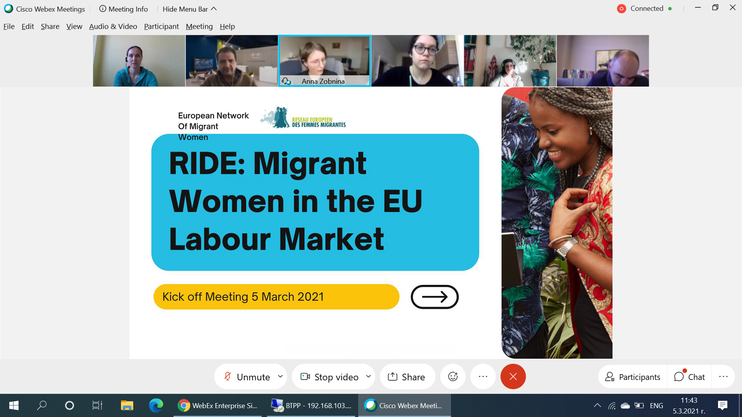Open OneDrive cloud tray icon
This screenshot has height=417, width=742.
[625, 405]
